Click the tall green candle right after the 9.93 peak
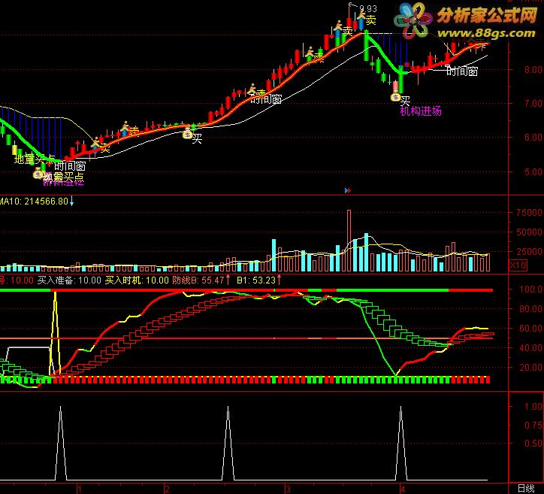 click(367, 45)
